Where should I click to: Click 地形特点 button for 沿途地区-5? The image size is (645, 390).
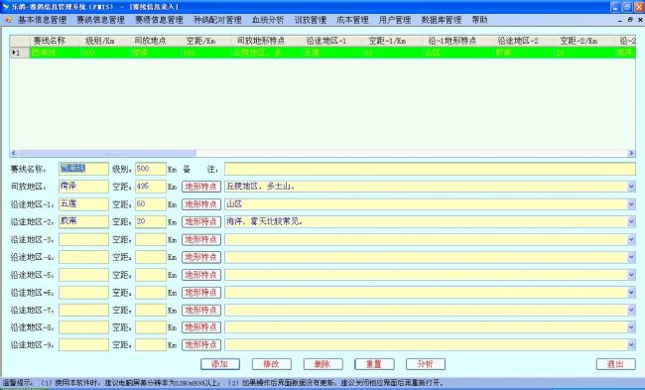coord(201,275)
